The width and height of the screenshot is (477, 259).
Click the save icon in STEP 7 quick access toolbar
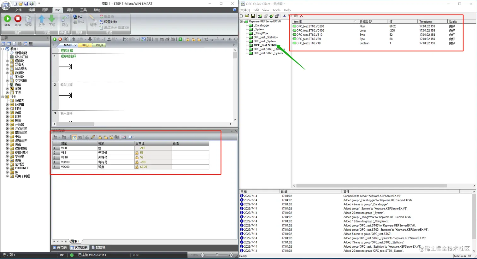click(x=26, y=3)
